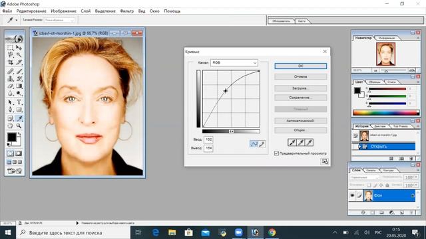The image size is (426, 239).
Task: Click the Автоматический button in Curves
Action: tap(300, 121)
